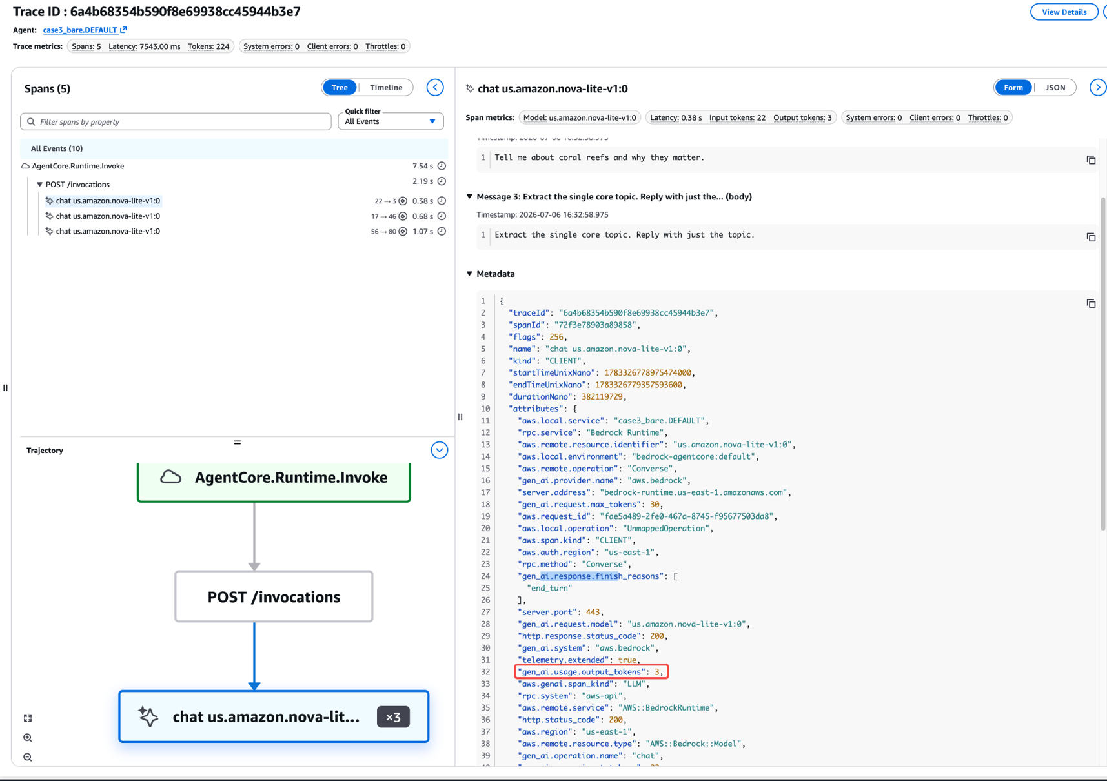Image resolution: width=1107 pixels, height=781 pixels.
Task: Zoom out of the trajectory diagram
Action: (x=28, y=757)
